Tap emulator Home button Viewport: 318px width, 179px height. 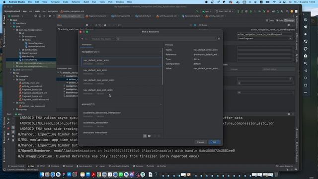[x=306, y=78]
